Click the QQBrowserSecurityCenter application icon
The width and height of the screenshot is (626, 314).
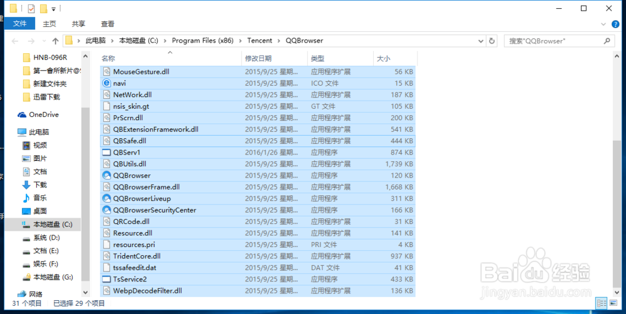tap(106, 210)
